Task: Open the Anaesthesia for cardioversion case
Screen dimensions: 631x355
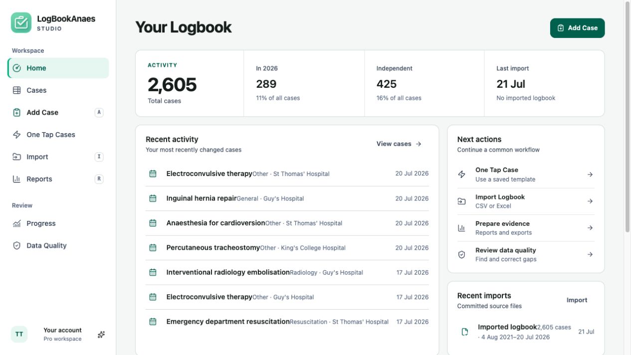Action: pos(287,223)
